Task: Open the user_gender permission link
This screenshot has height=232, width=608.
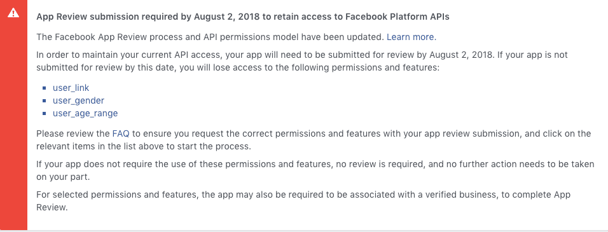Action: click(78, 100)
